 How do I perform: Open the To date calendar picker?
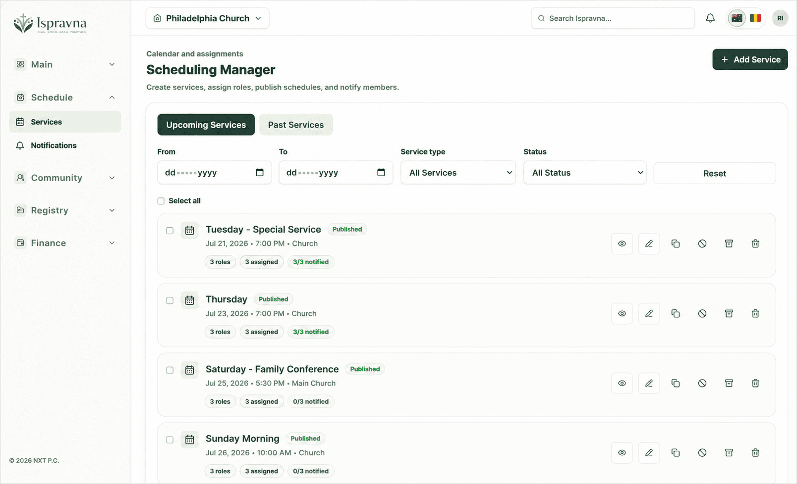tap(381, 172)
